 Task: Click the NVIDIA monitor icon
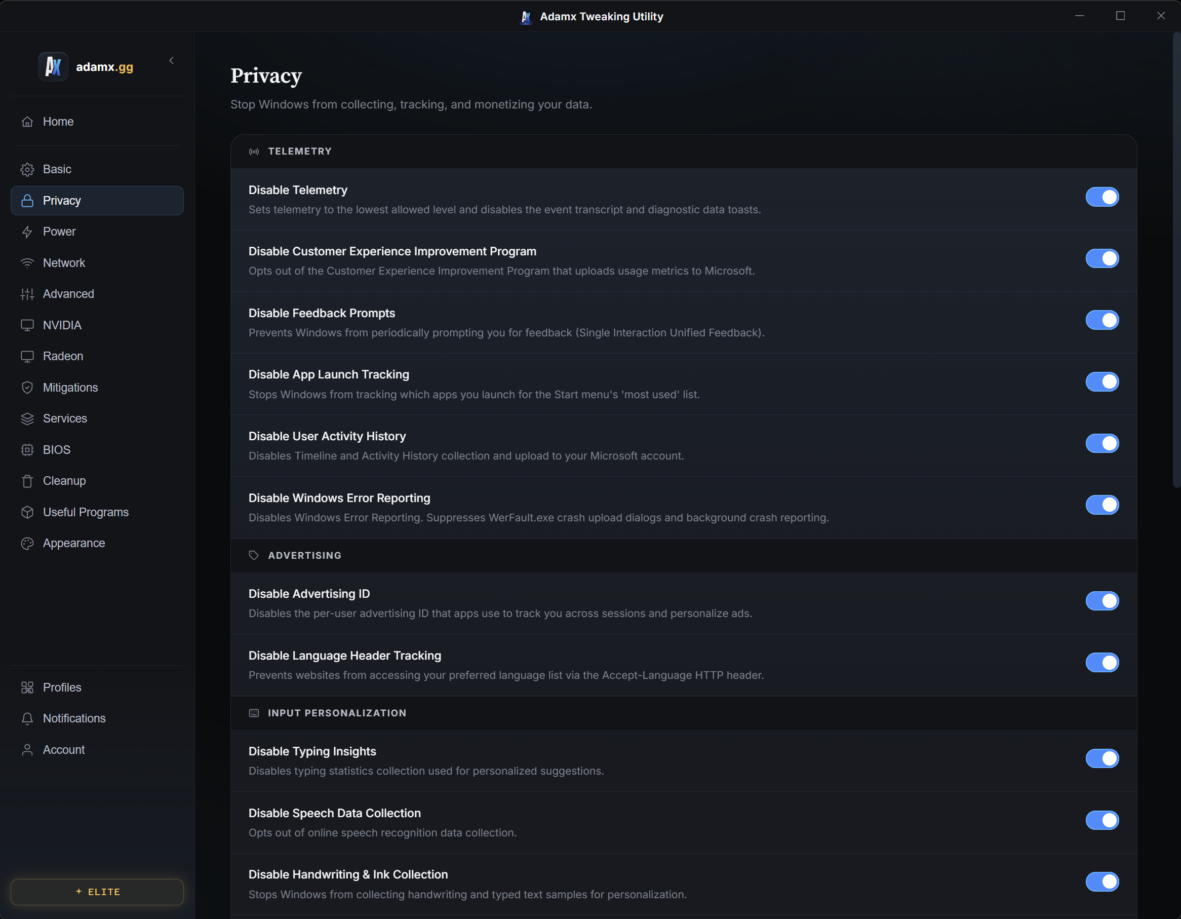click(27, 325)
